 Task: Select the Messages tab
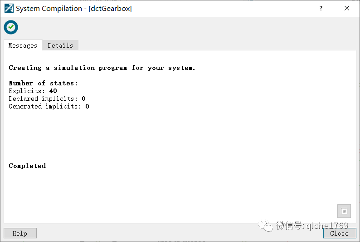(x=23, y=45)
